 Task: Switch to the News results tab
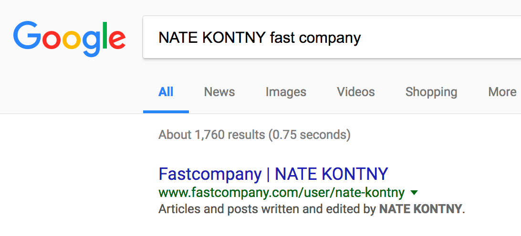click(x=219, y=92)
